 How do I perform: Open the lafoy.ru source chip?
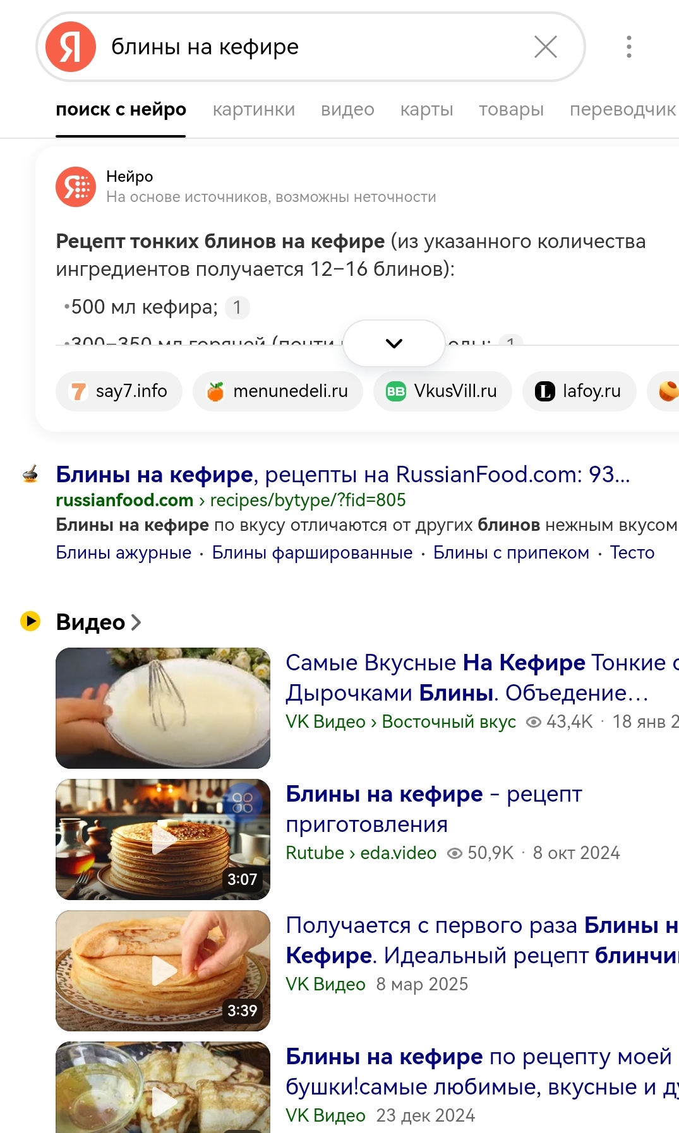click(579, 391)
